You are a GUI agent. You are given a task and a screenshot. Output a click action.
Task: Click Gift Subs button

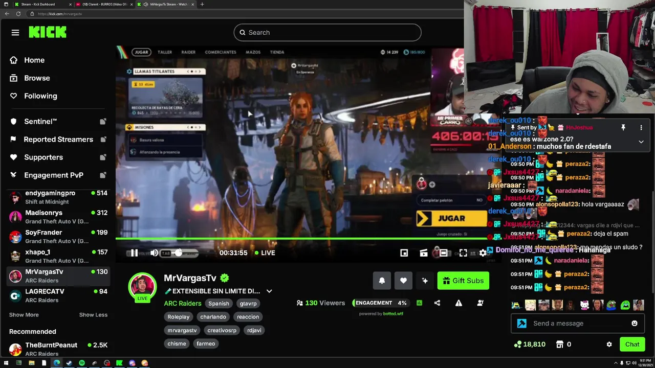[x=463, y=281]
